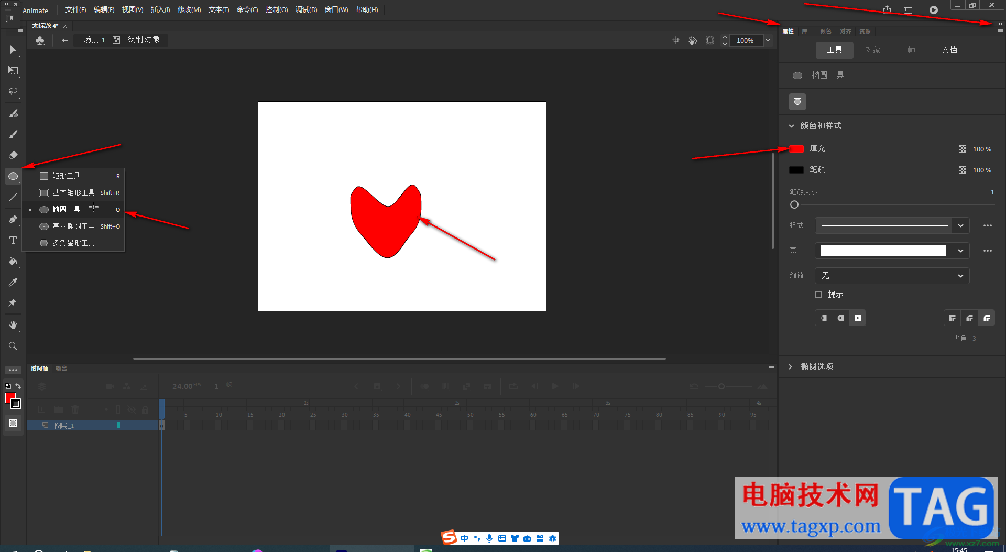Viewport: 1006px width, 552px height.
Task: Select the miter join stroke option
Action: [953, 318]
